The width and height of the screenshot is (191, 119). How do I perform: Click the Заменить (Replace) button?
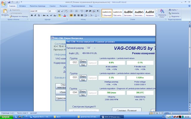pyautogui.click(x=174, y=13)
